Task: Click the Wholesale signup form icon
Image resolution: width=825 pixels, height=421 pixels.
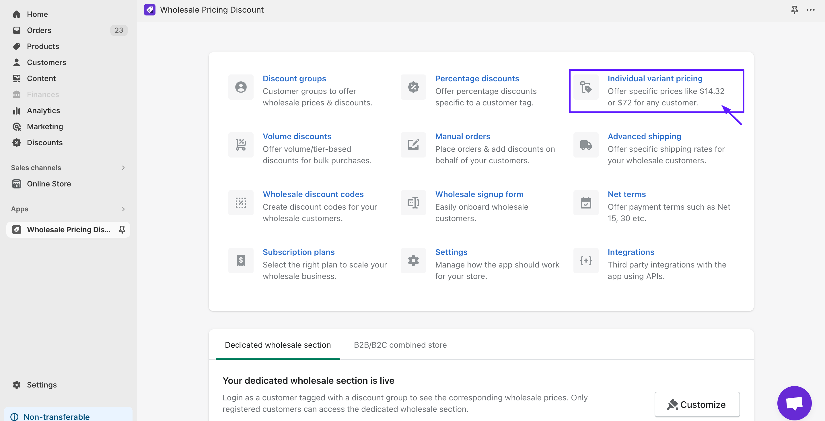Action: coord(413,203)
